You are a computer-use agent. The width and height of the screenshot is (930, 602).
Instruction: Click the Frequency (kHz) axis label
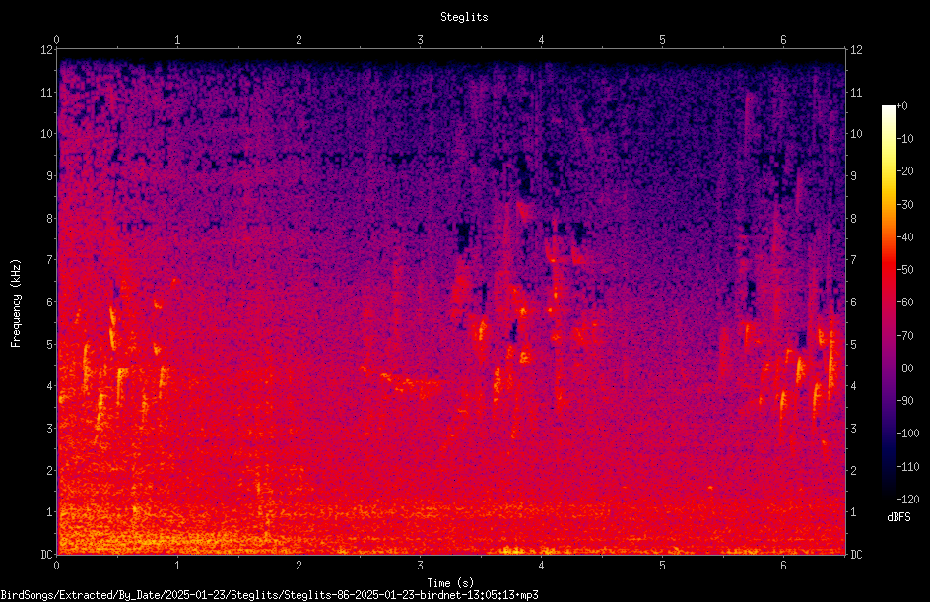16,303
